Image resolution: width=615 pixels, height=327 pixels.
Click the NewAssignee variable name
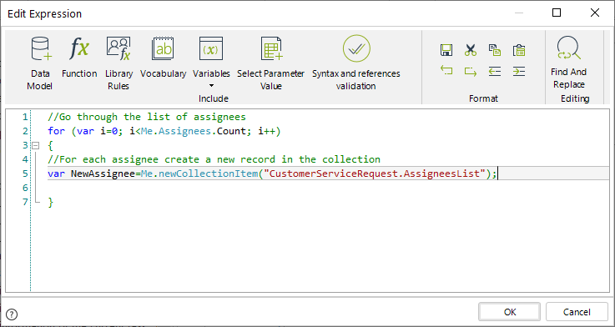(x=103, y=174)
